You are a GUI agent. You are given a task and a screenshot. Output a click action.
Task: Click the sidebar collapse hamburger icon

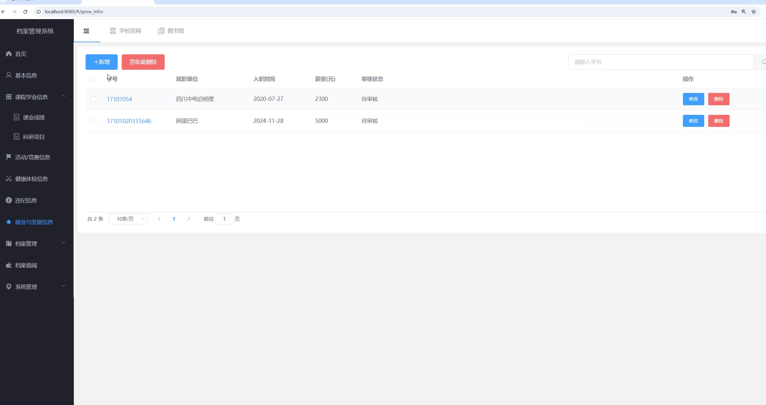(86, 31)
